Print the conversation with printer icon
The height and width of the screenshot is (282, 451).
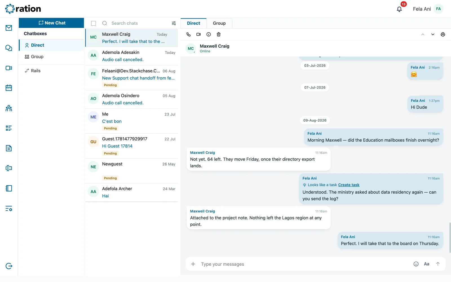coord(443,34)
